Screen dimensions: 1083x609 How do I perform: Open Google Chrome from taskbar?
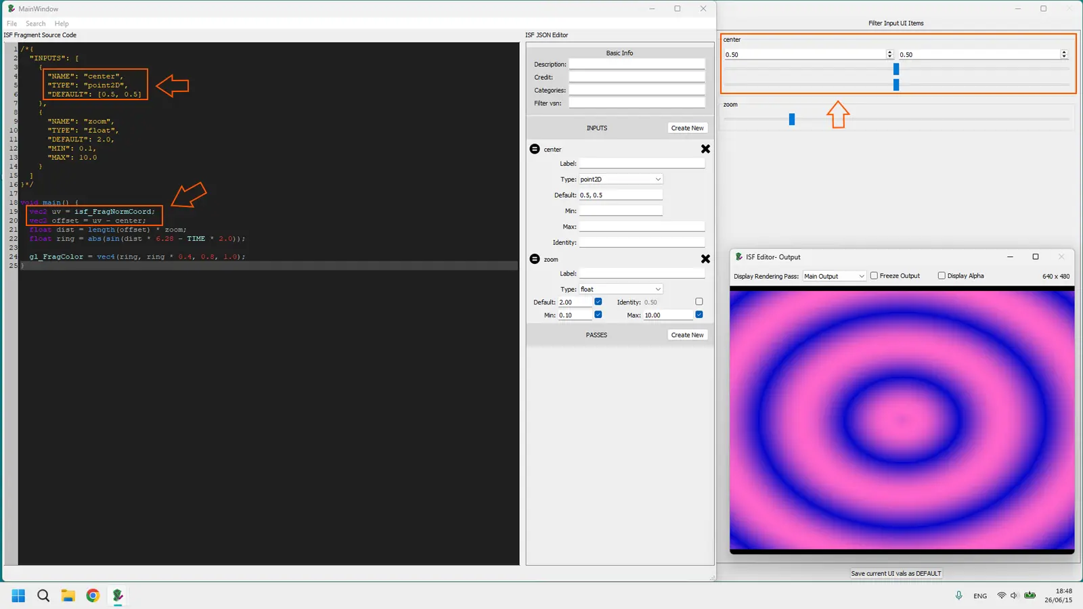pyautogui.click(x=93, y=595)
